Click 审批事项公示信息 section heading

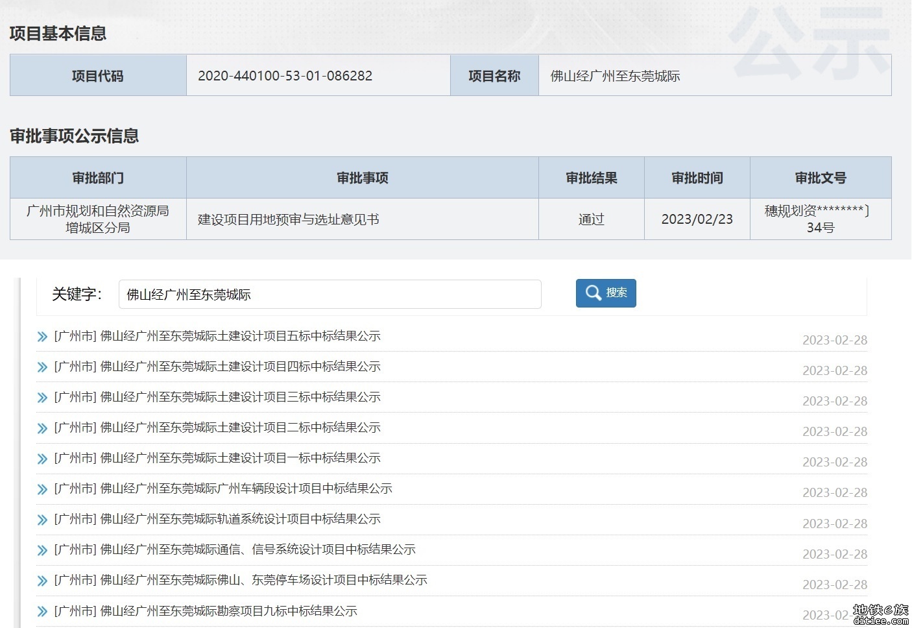(x=74, y=136)
